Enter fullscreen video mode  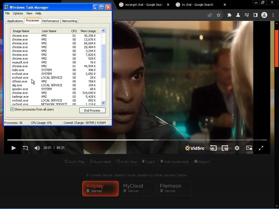click(x=261, y=148)
